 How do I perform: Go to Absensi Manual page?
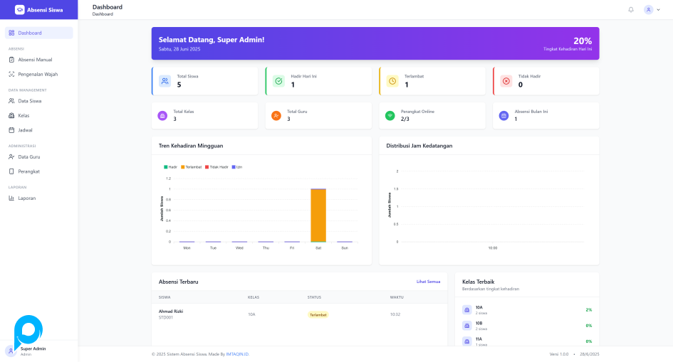click(35, 60)
